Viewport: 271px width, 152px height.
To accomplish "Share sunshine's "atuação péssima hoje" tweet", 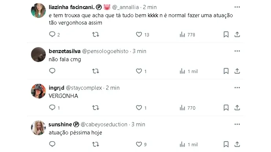I will [237, 144].
